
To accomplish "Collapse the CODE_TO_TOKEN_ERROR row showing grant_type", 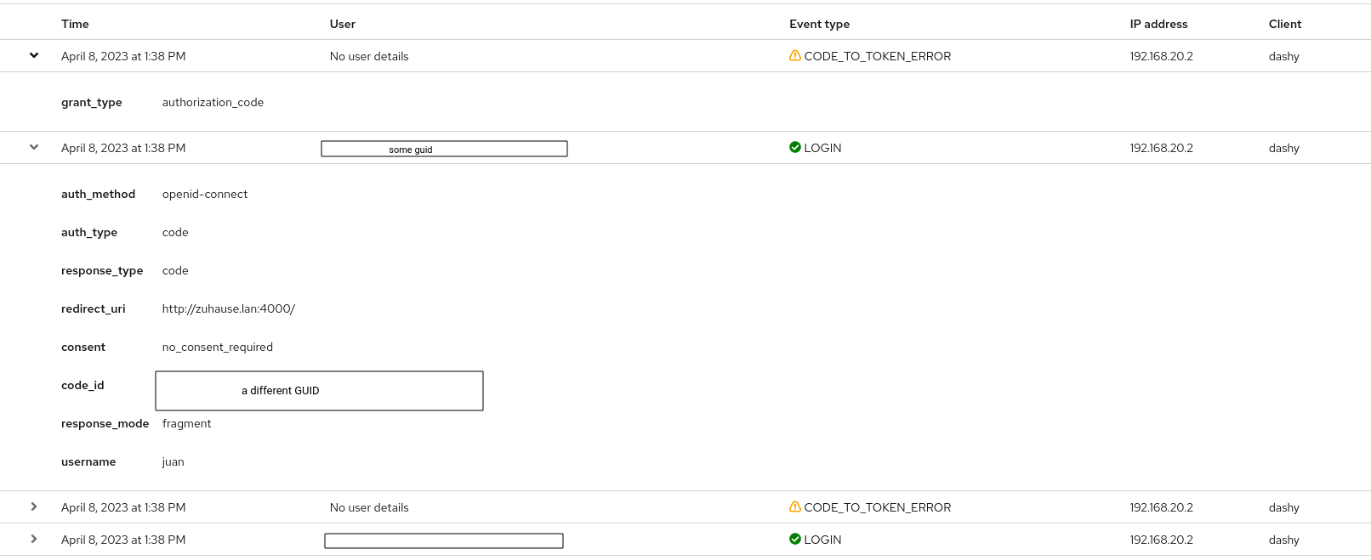I will 34,56.
